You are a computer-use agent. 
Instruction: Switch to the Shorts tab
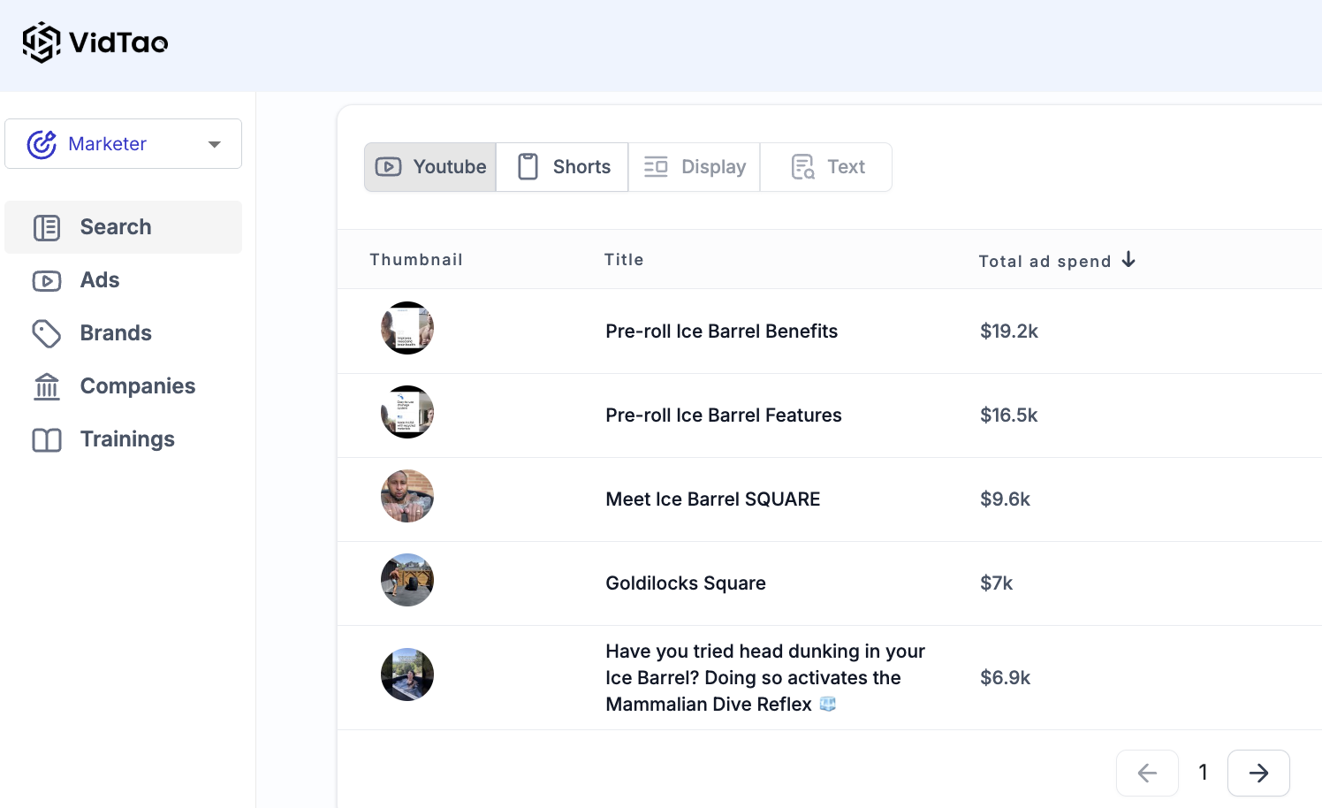(562, 167)
